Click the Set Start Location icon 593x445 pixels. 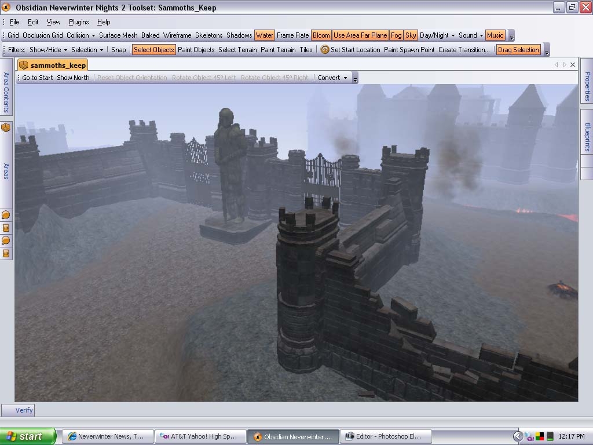[325, 50]
